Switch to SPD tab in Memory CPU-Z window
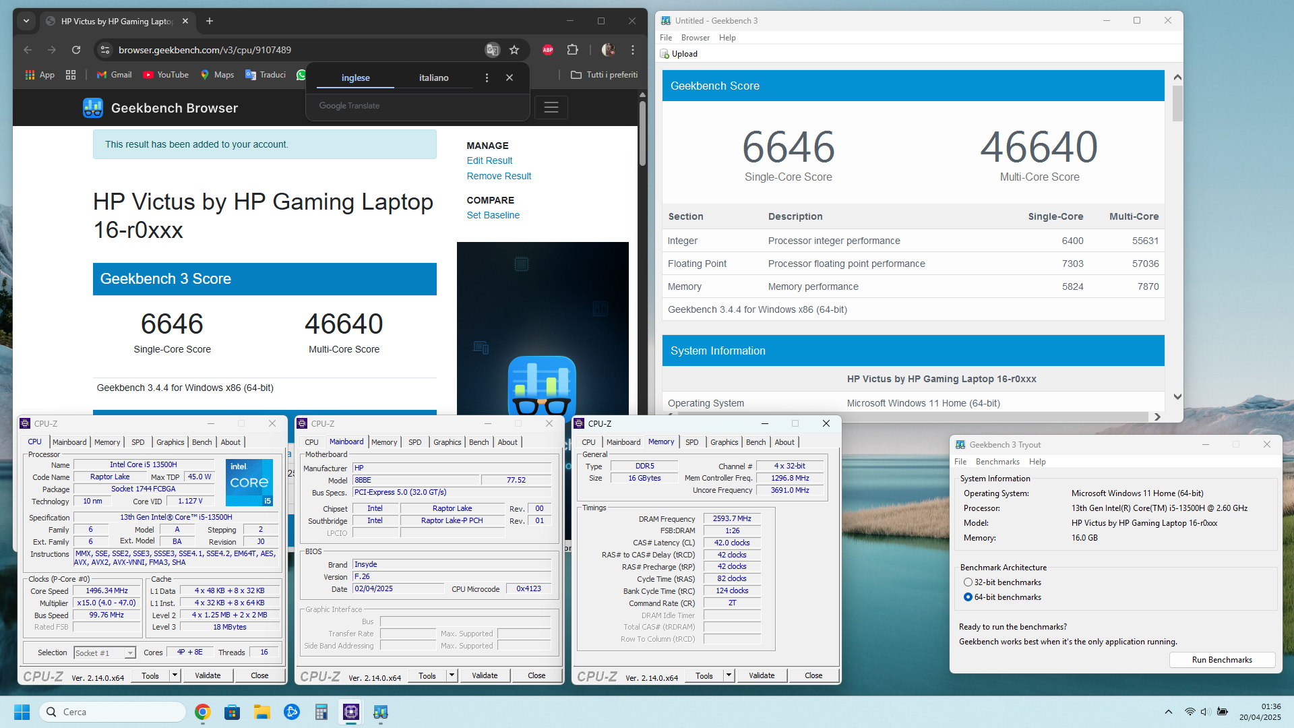The height and width of the screenshot is (728, 1294). [691, 442]
